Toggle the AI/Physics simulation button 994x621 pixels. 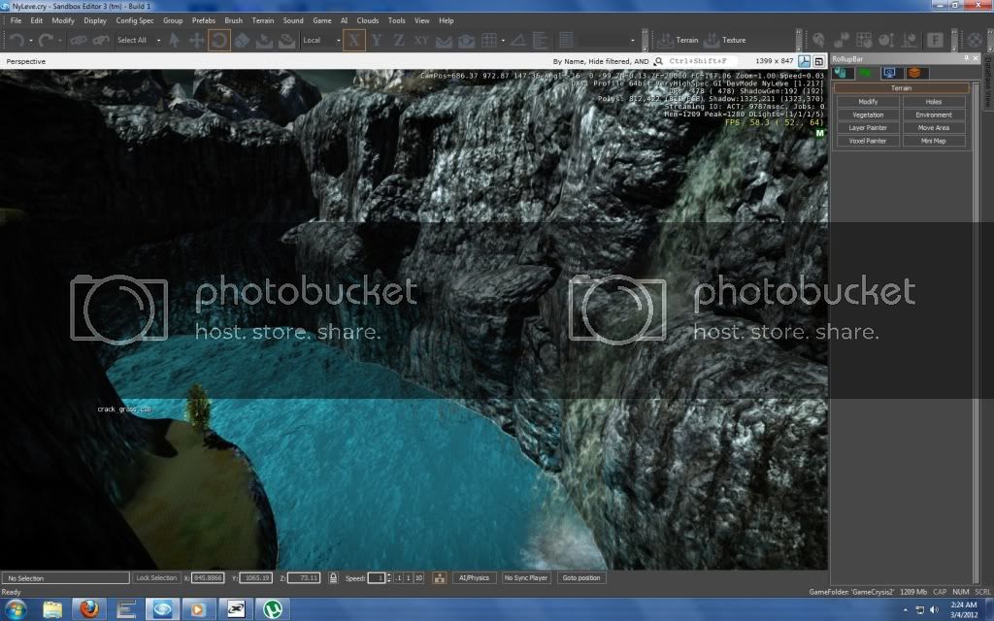(x=474, y=577)
